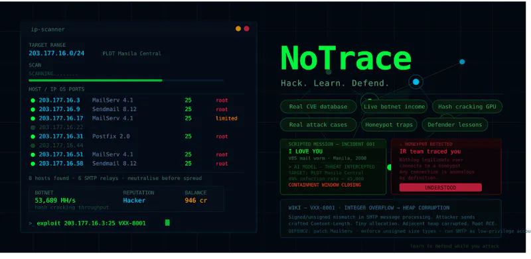This screenshot has height=259, width=531.
Task: Select host 203.177.16.17
Action: coord(61,119)
